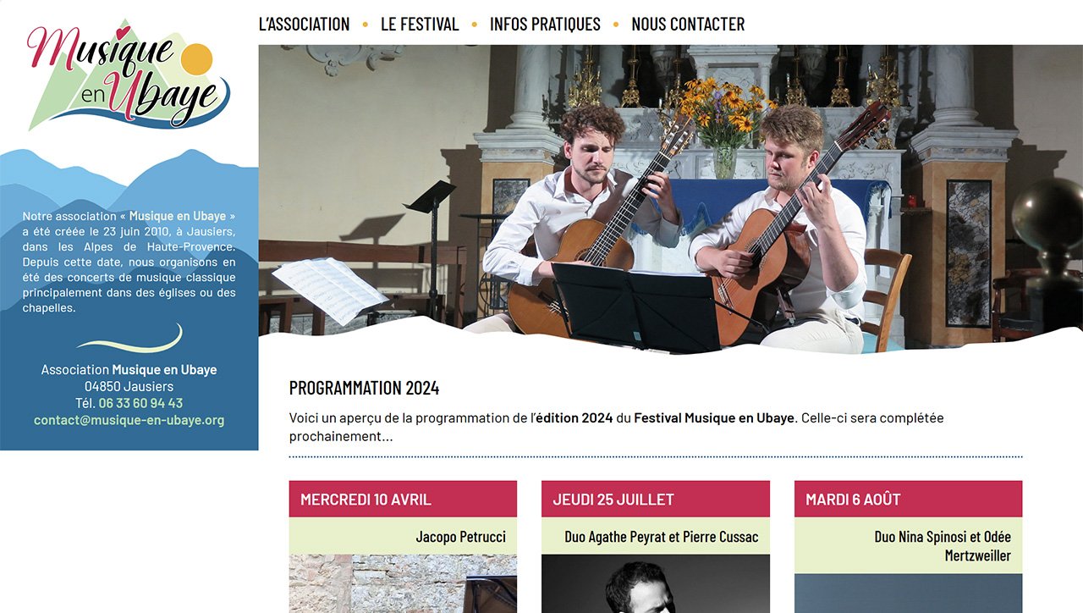Image resolution: width=1083 pixels, height=613 pixels.
Task: Email contact@musique-en-ubaye.org
Action: coord(129,420)
